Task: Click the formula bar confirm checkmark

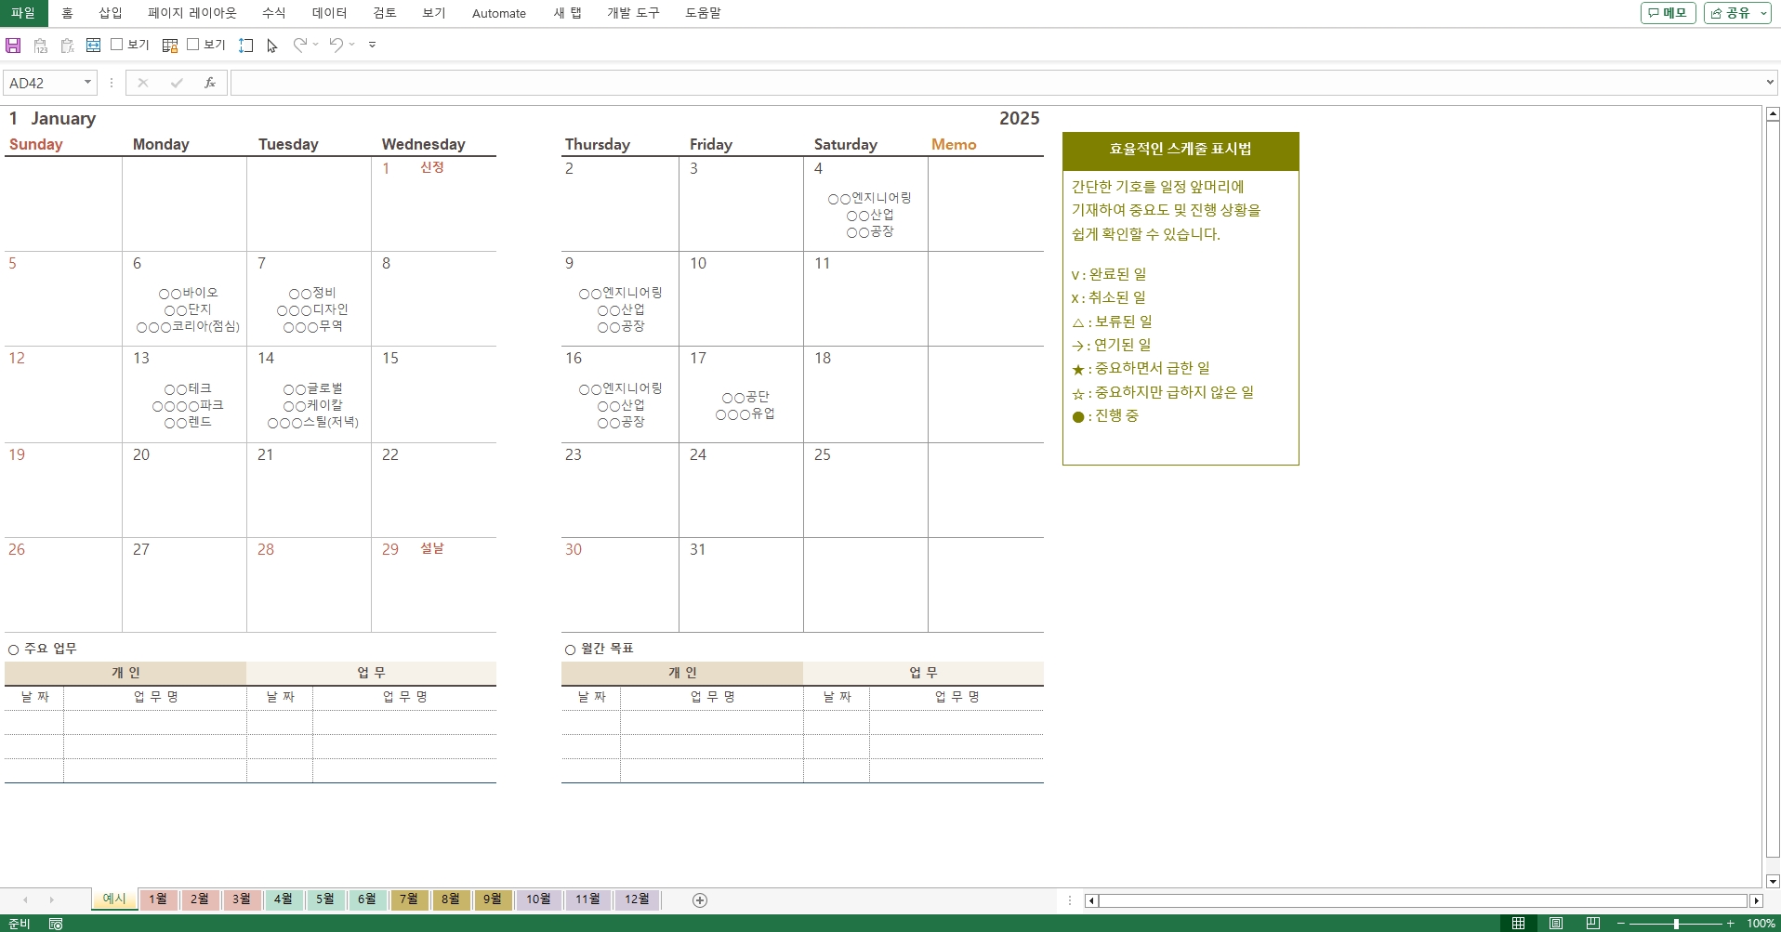Action: pos(177,83)
